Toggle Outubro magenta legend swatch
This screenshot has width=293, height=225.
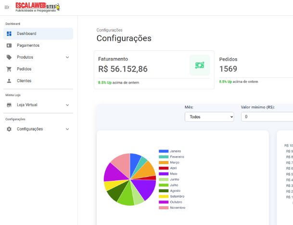point(164,202)
